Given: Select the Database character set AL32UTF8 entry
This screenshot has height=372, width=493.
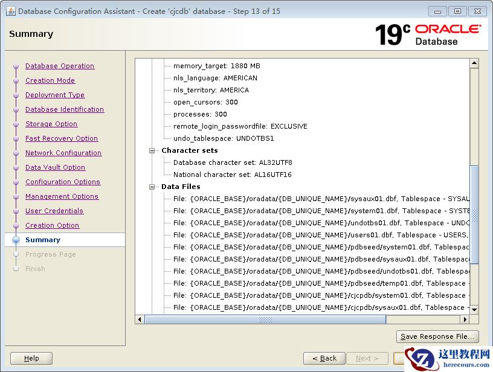Looking at the screenshot, I should click(233, 162).
